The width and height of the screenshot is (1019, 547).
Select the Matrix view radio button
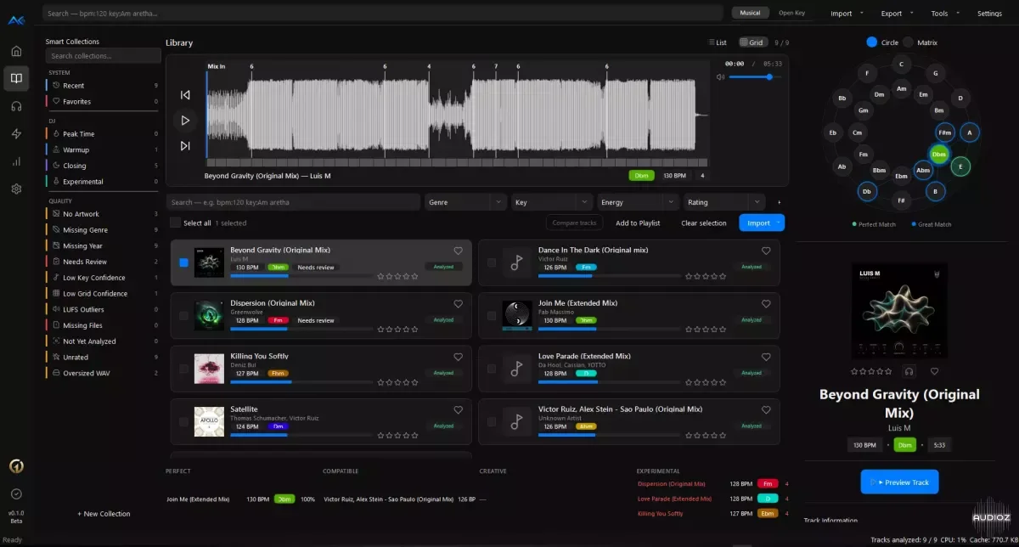pyautogui.click(x=908, y=42)
